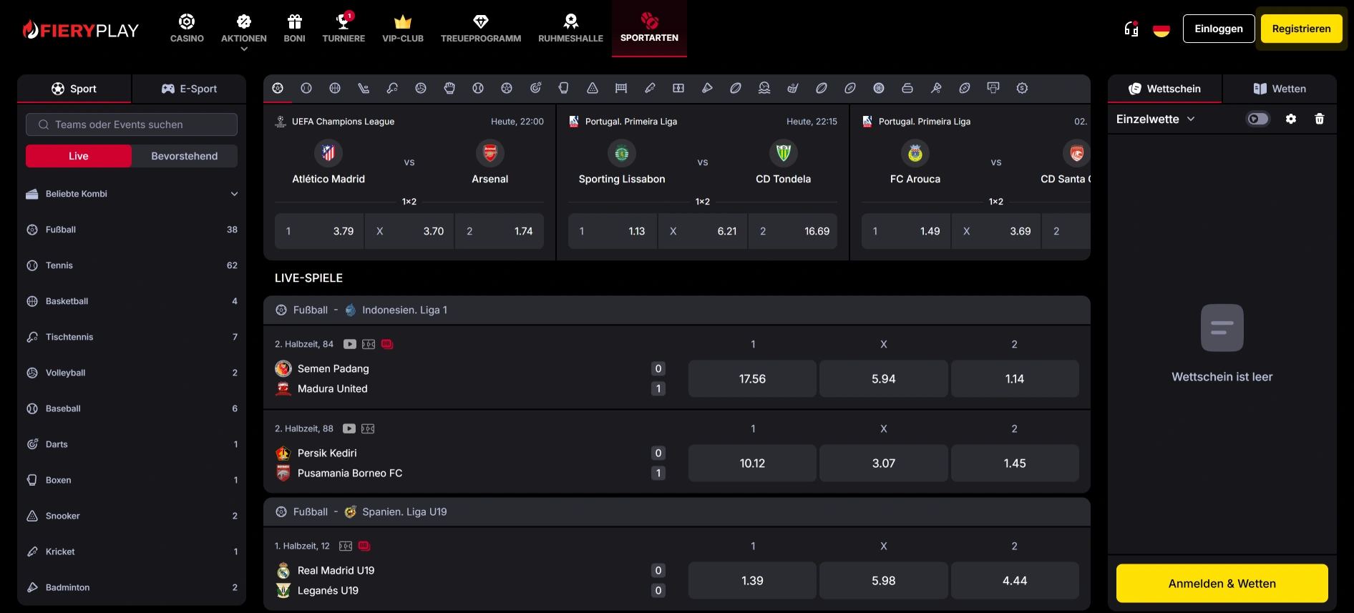Viewport: 1354px width, 613px height.
Task: Select the ice hockey stick icon
Action: click(364, 88)
